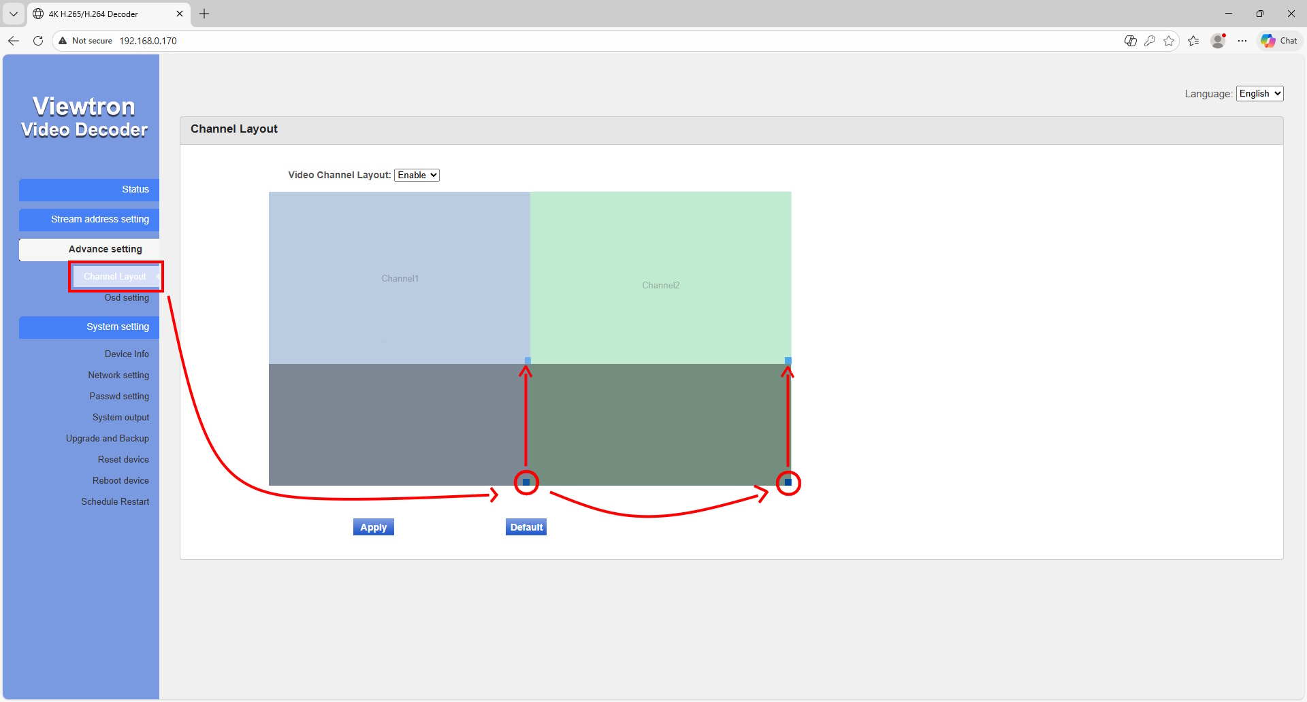Click the browser back arrow icon
1307x702 pixels.
tap(14, 41)
